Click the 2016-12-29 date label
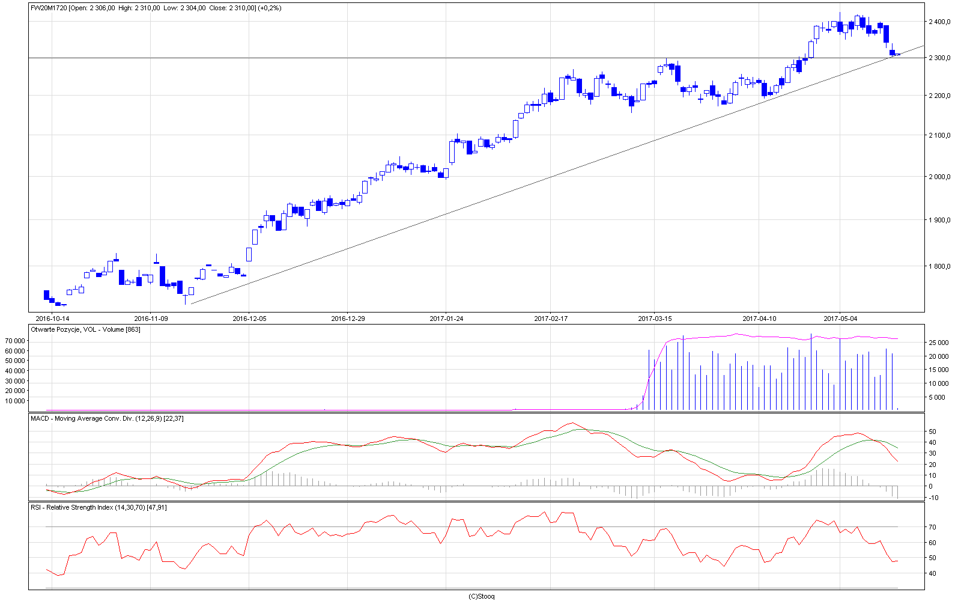 coord(348,319)
